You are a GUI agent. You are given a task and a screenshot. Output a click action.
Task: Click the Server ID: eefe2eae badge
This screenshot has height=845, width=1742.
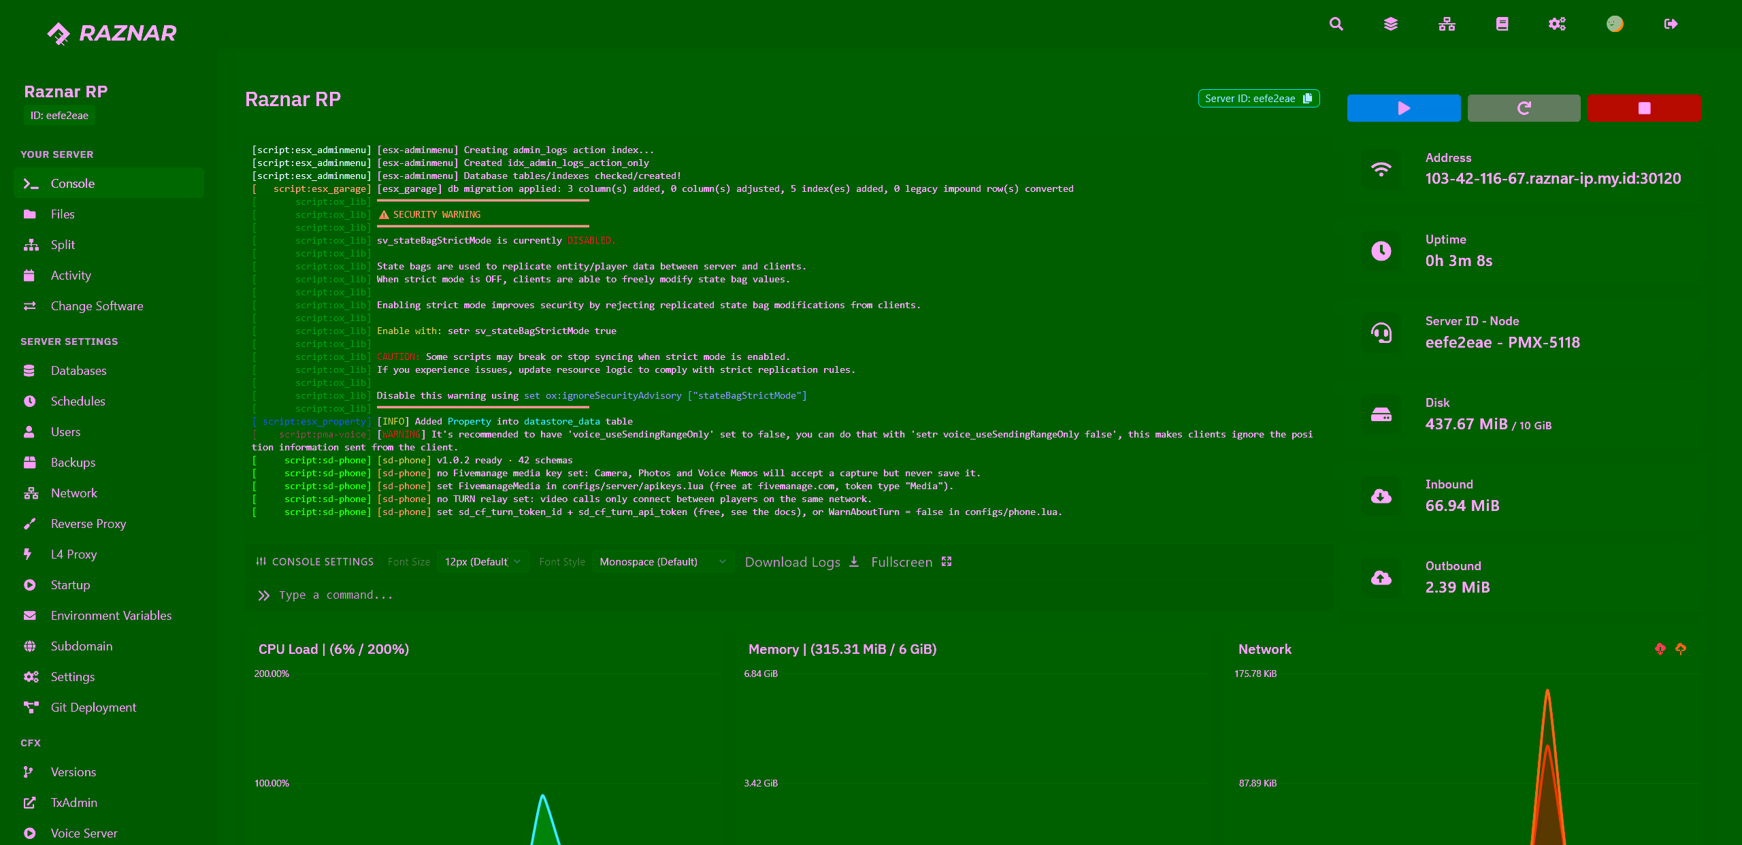1259,99
